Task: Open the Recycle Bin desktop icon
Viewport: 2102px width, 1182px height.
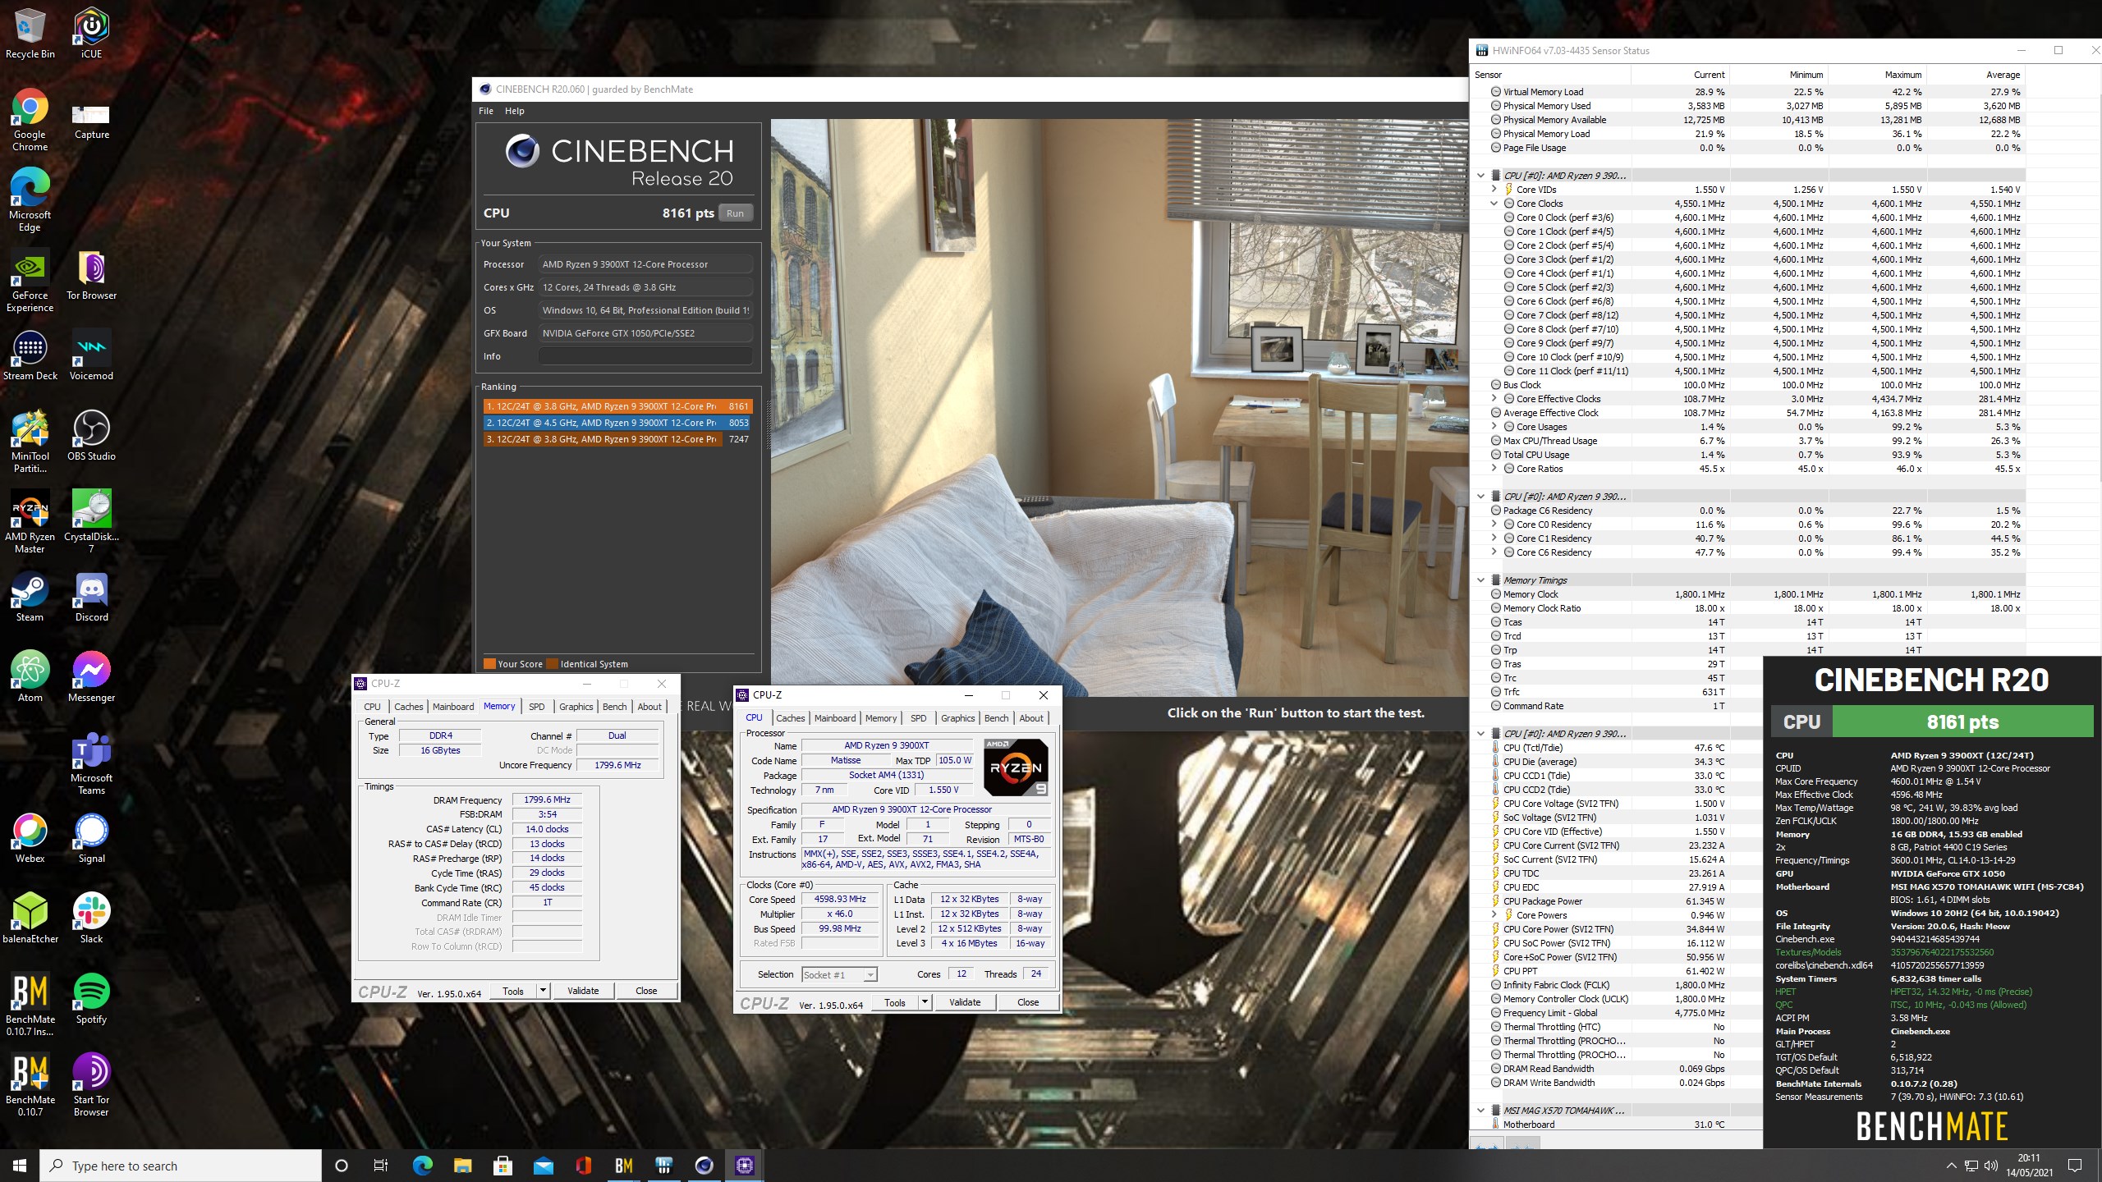Action: click(30, 34)
